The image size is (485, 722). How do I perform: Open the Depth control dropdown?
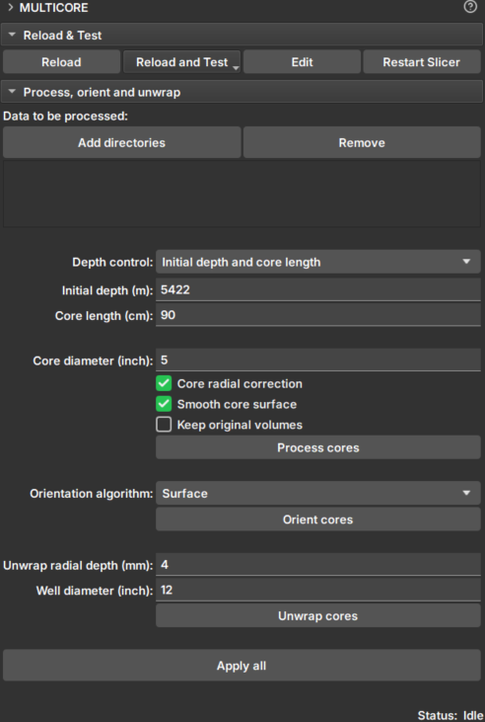318,262
